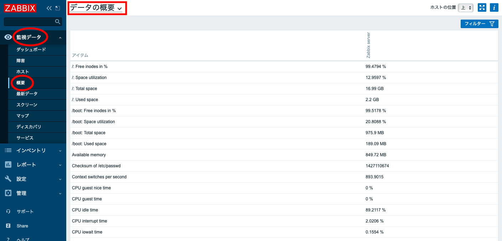The width and height of the screenshot is (502, 241).
Task: Click the インベントリ list icon
Action: pos(8,151)
